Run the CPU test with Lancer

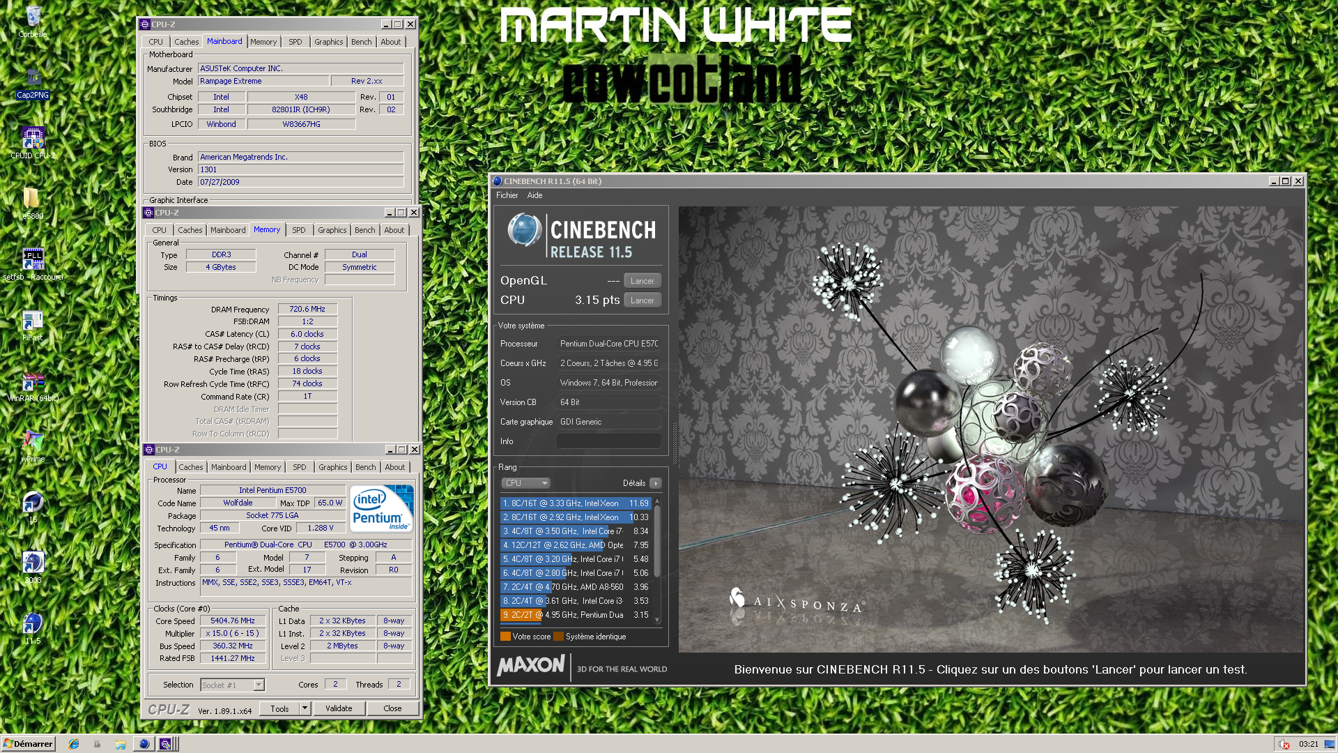(642, 301)
